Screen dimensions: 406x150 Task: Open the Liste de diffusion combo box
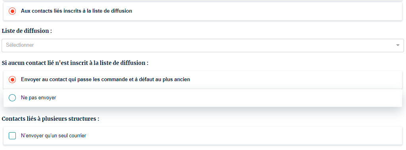point(203,45)
